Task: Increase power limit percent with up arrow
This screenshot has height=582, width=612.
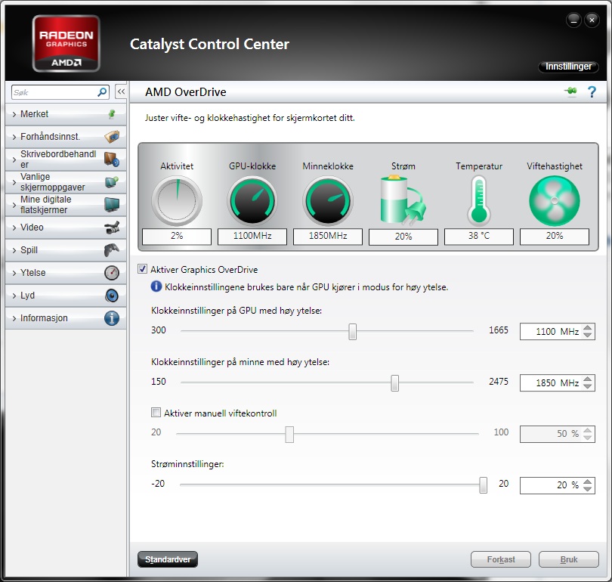Action: (587, 481)
